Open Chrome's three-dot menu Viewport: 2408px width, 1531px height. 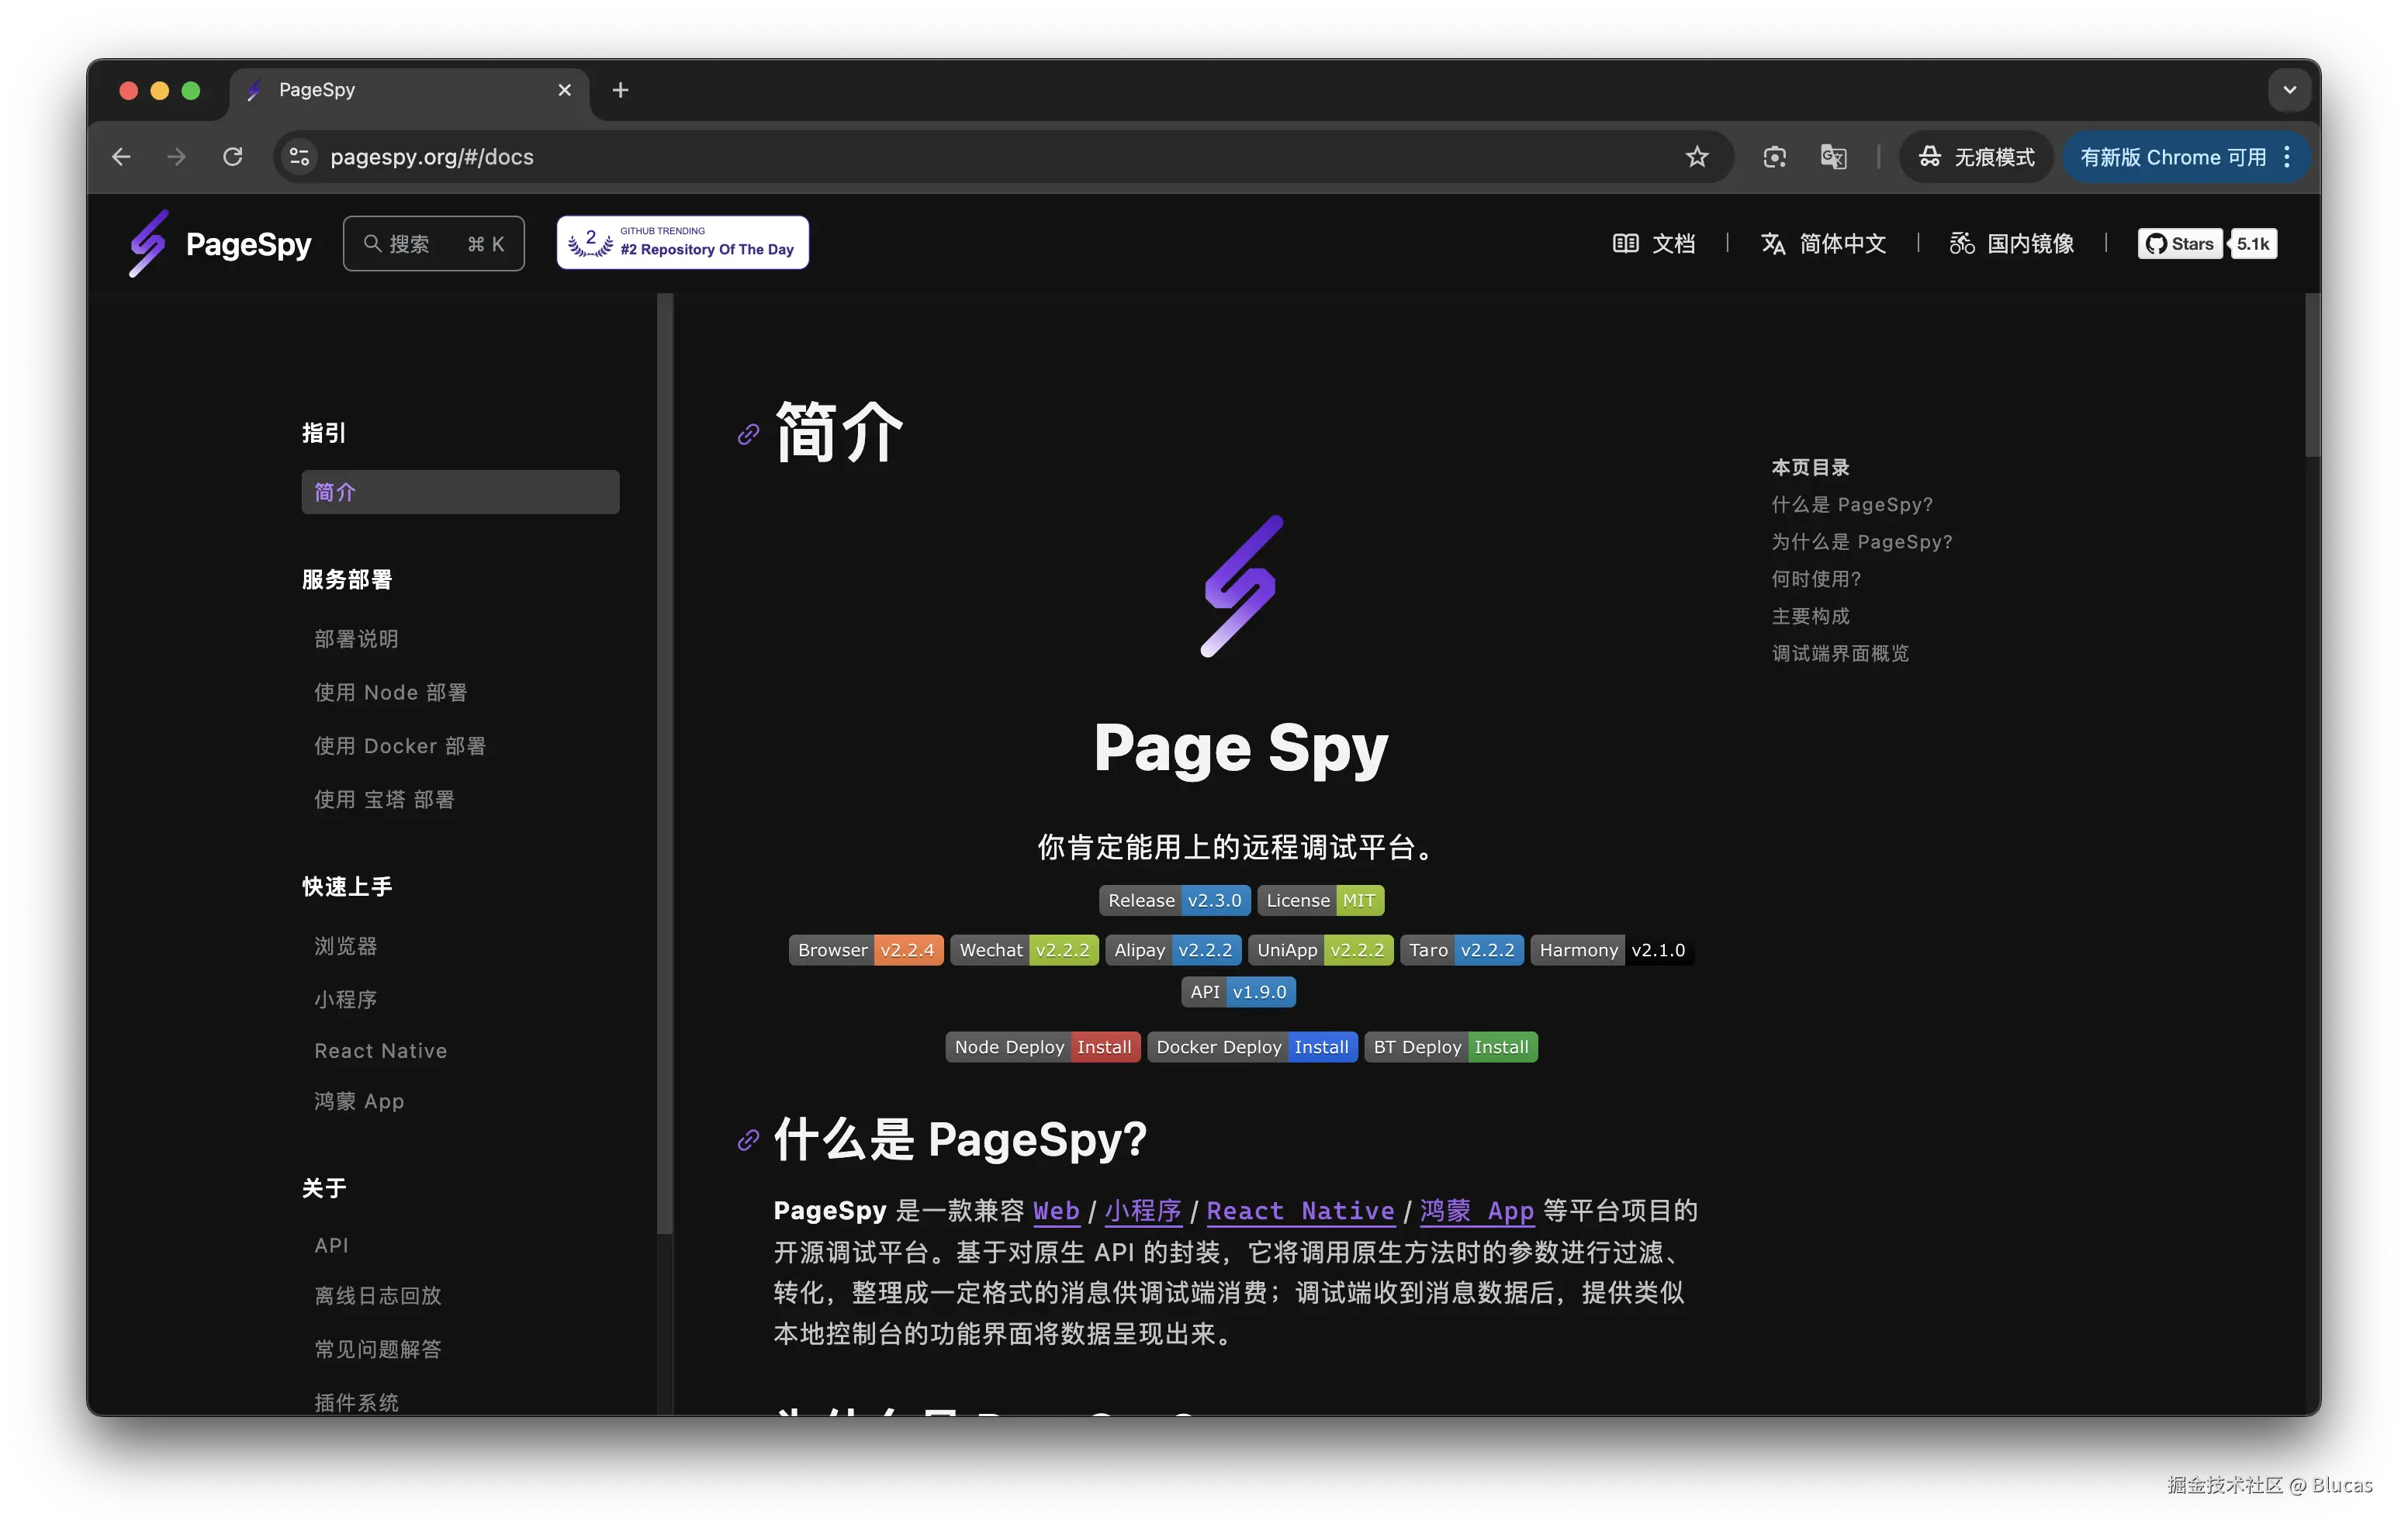(x=2288, y=157)
